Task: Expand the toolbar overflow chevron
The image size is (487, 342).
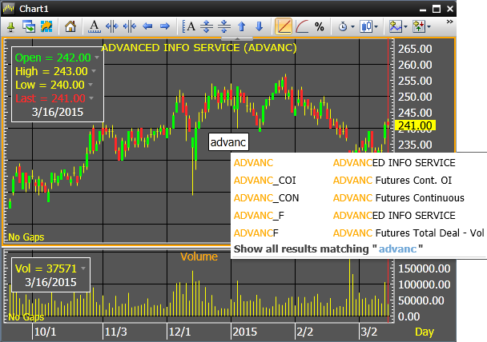Action: click(x=449, y=22)
